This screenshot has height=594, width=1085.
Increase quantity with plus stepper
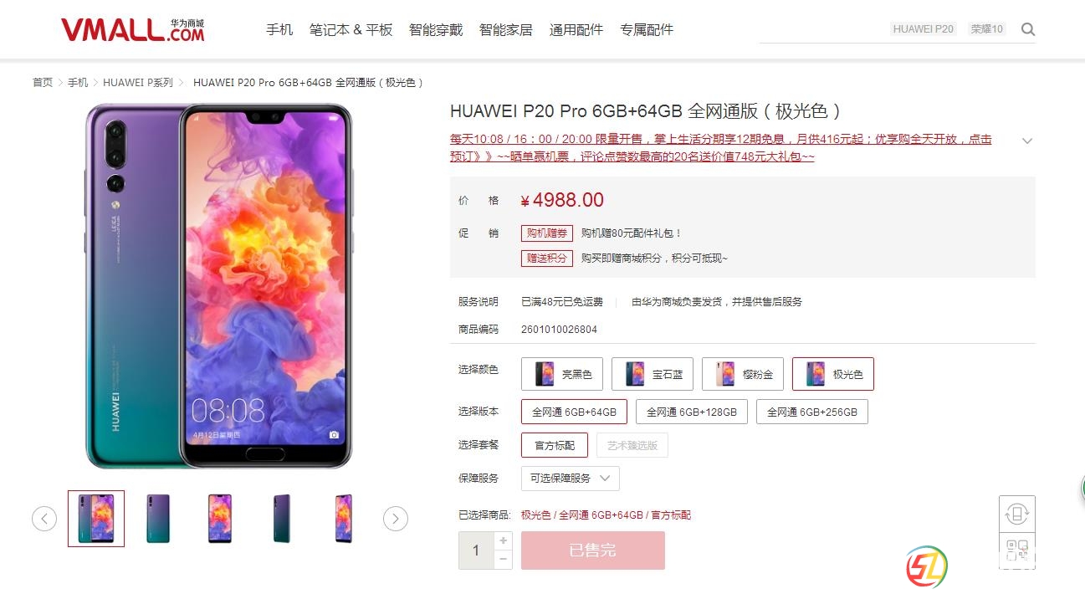click(503, 541)
